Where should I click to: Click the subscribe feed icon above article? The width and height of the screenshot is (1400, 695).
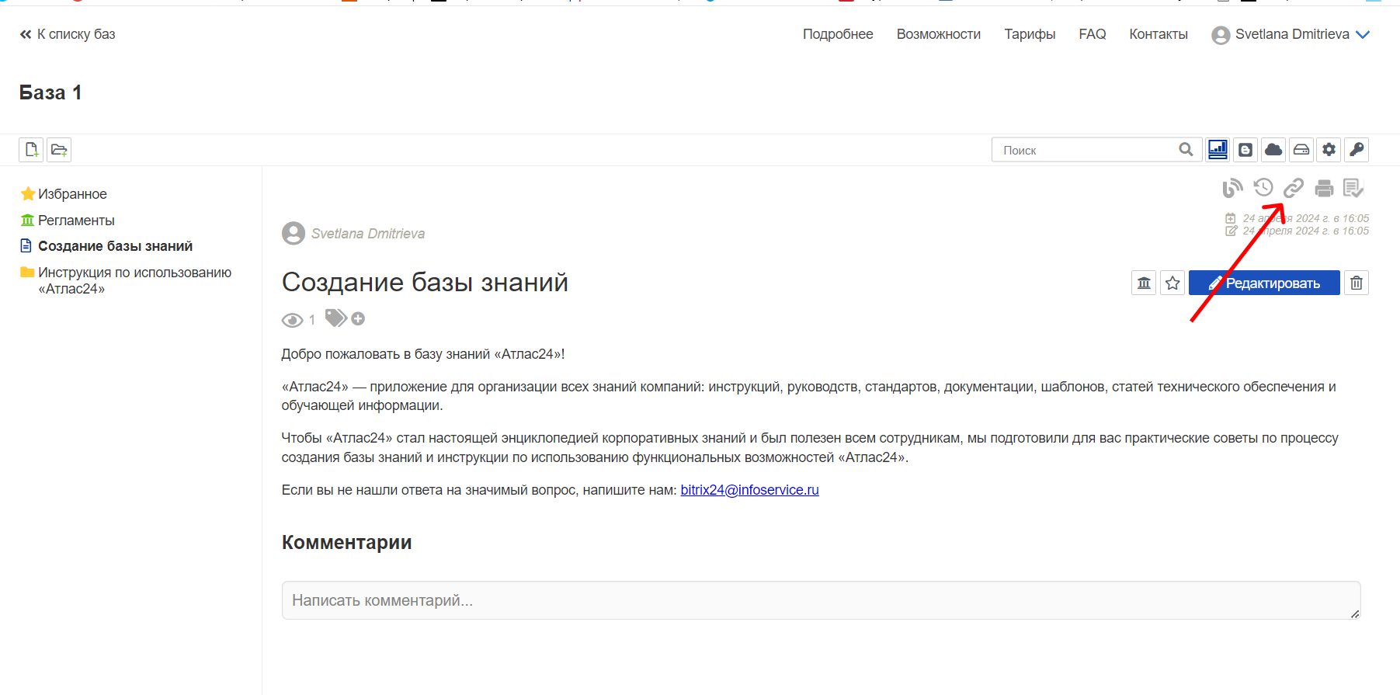(1232, 188)
